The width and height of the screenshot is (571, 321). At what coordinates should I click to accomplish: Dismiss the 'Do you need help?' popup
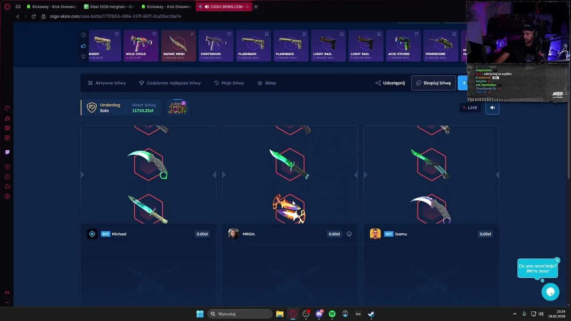click(x=557, y=260)
